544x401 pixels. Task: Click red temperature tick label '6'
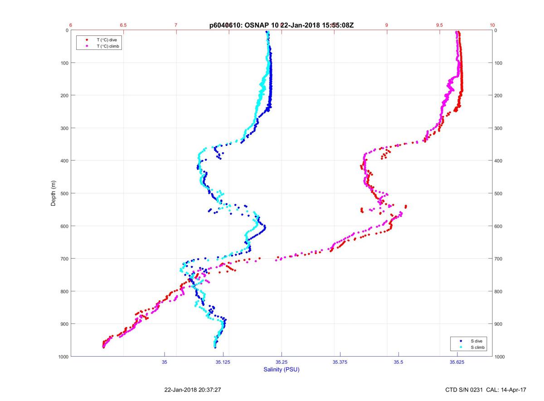[x=71, y=25]
